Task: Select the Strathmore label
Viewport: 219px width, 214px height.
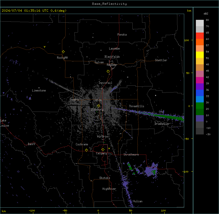Action: [x=131, y=155]
